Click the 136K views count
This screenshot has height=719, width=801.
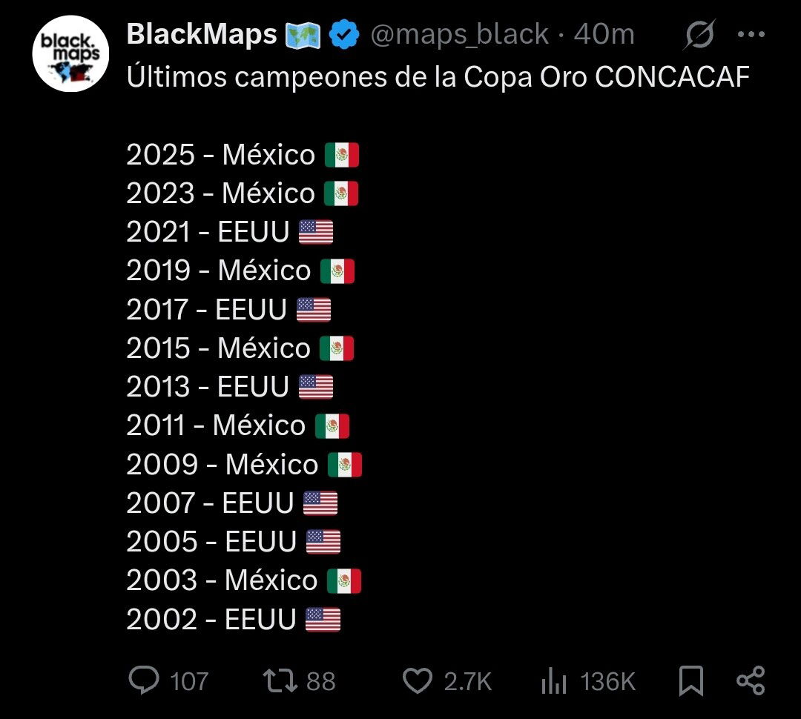(608, 682)
